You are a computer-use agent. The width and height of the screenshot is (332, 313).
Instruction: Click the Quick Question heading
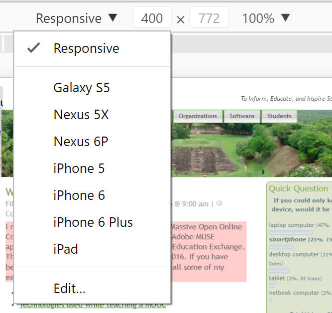click(298, 188)
